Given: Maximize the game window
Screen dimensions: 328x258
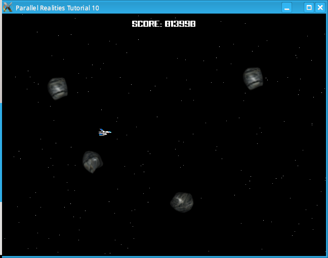Looking at the screenshot, I should pos(309,8).
